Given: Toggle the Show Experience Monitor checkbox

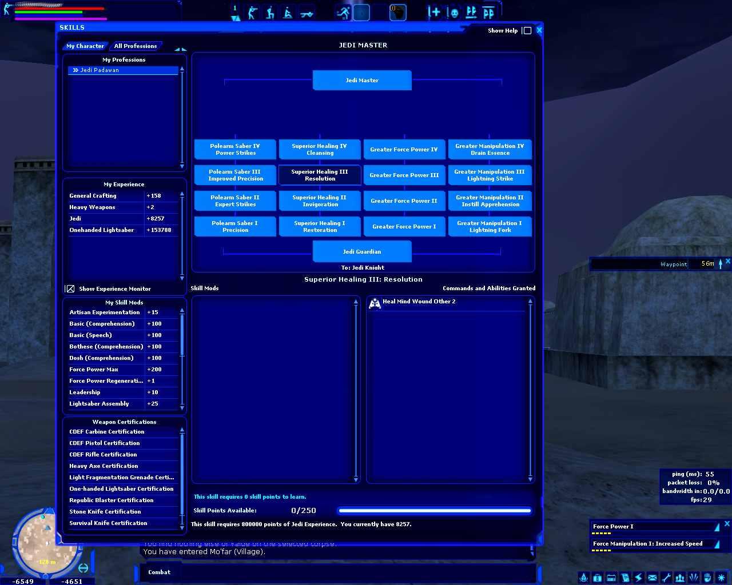Looking at the screenshot, I should pos(70,289).
